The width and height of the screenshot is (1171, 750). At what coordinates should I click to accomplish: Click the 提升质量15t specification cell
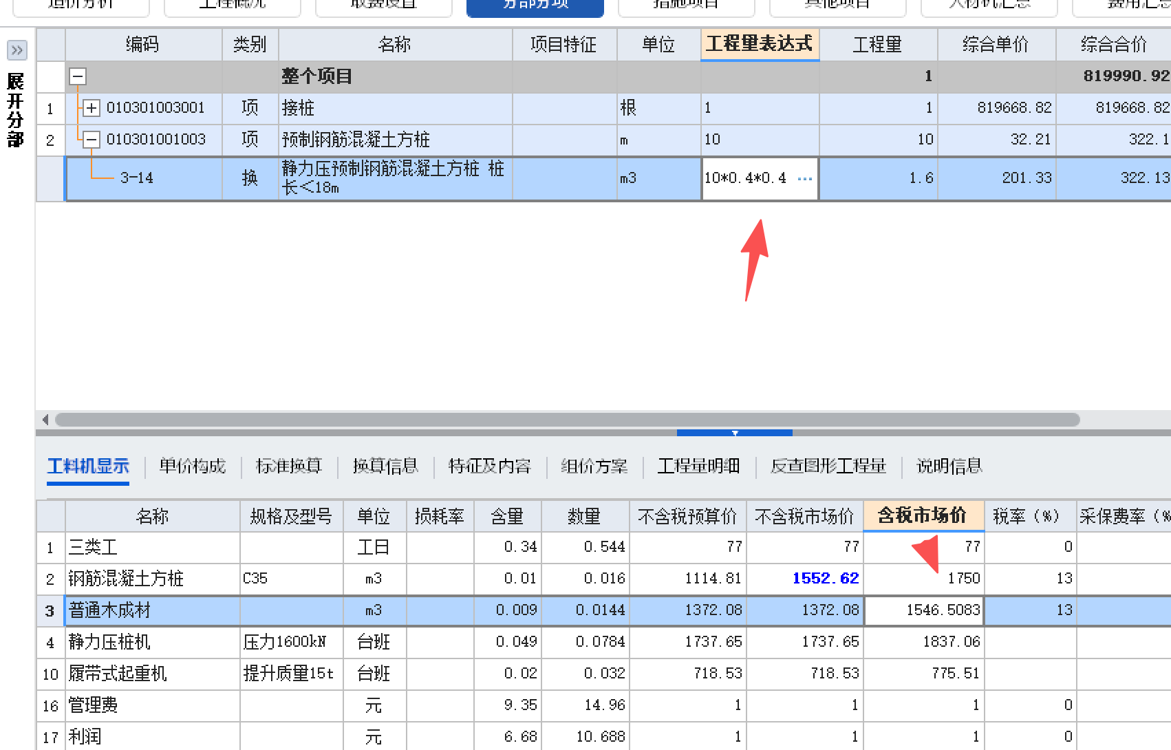292,674
